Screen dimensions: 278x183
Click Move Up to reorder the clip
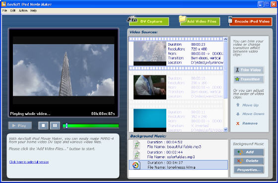(250, 105)
